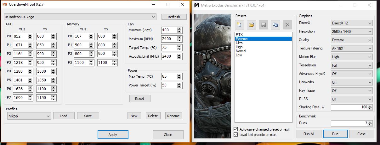This screenshot has width=380, height=145.
Task: Click Close in OverdriveNTool
Action: pos(168,135)
